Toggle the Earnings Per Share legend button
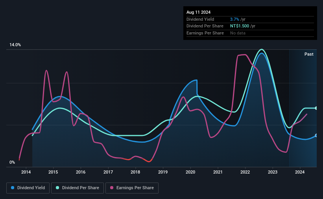This screenshot has width=323, height=199. coord(132,188)
